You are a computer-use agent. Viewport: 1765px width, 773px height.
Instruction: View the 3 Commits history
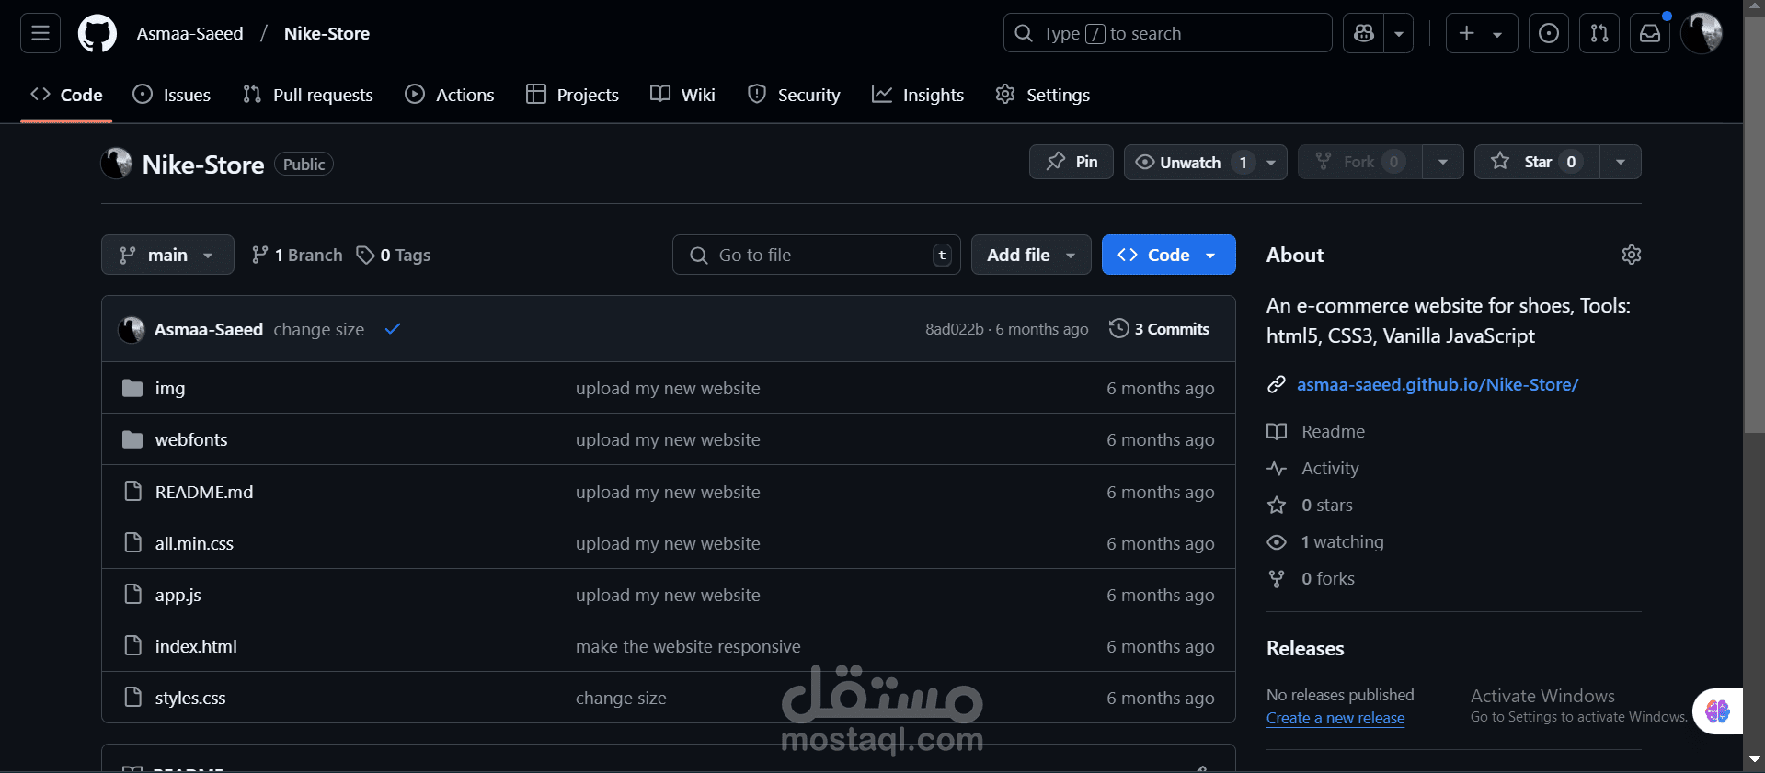tap(1159, 328)
